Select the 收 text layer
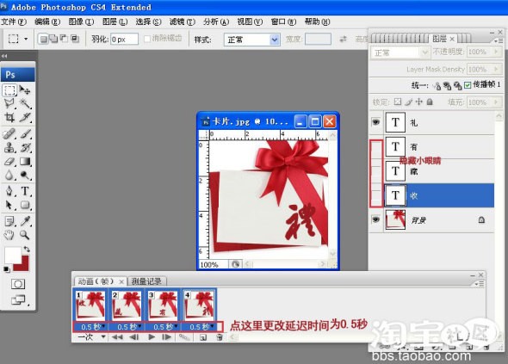This screenshot has height=364, width=508. click(439, 195)
